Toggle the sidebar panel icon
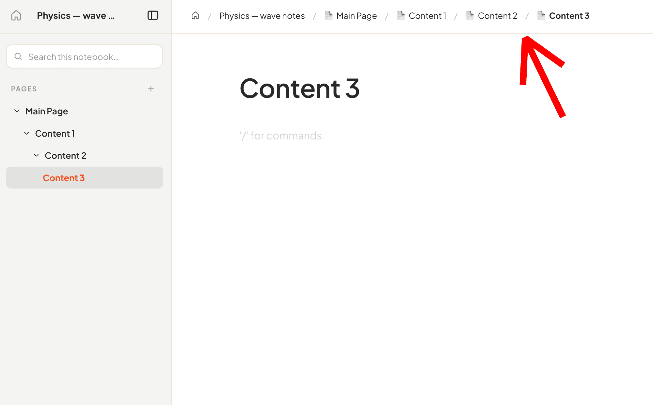 point(153,15)
